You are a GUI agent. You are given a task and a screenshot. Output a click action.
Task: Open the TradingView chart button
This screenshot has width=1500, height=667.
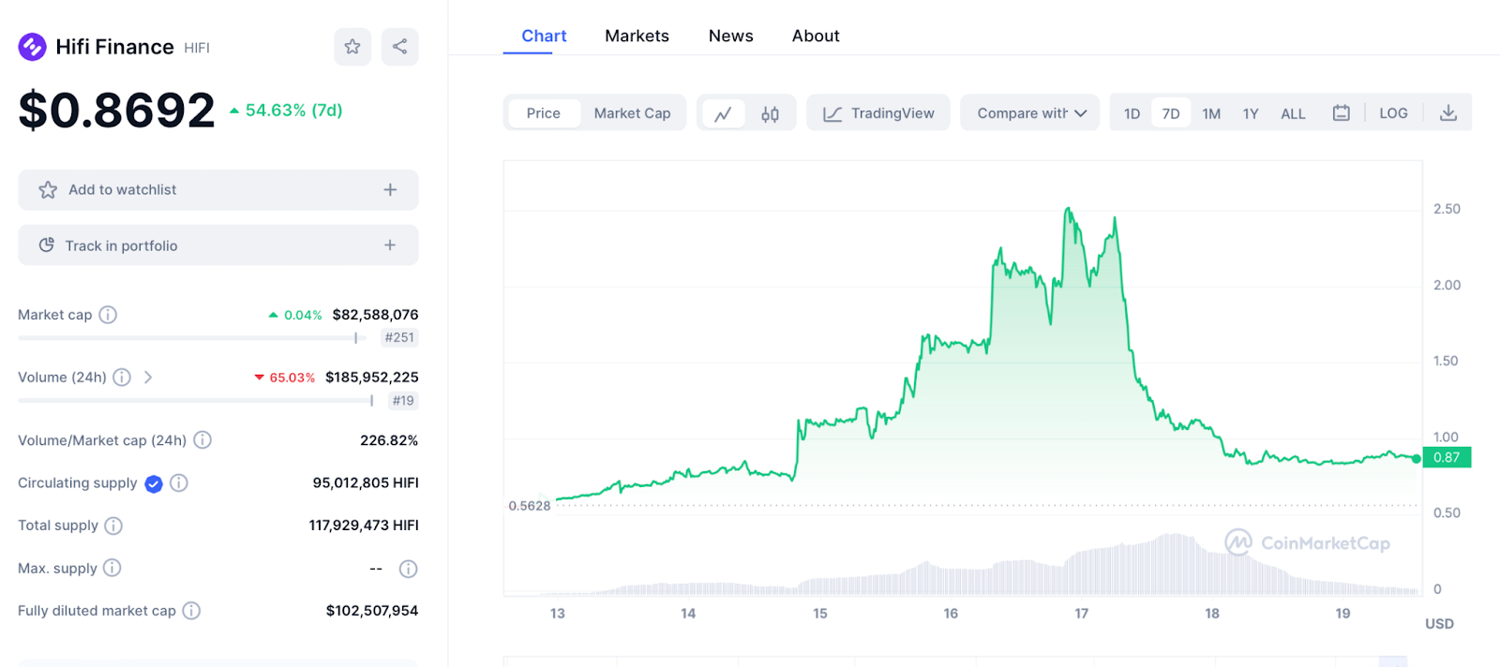tap(878, 113)
